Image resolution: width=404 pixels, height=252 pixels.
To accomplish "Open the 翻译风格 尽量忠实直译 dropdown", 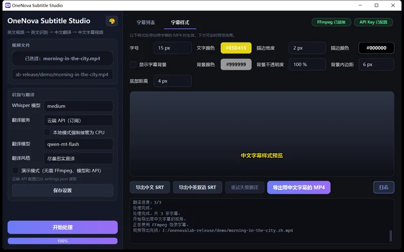I will click(x=78, y=159).
